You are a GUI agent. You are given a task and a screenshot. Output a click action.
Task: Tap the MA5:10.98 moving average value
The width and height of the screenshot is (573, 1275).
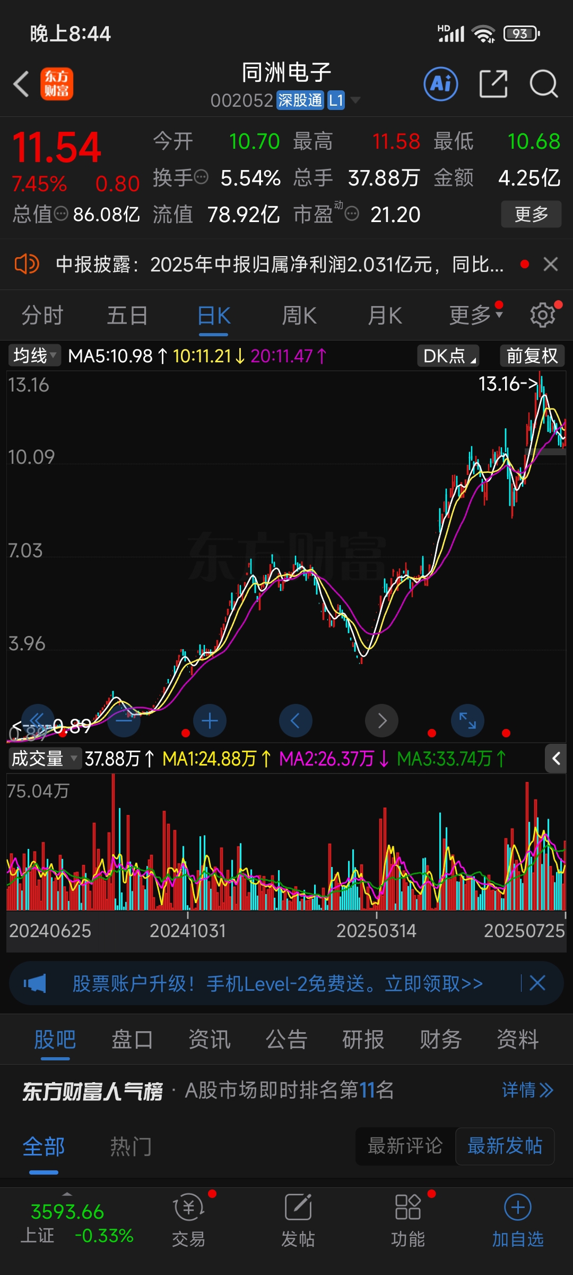pos(118,355)
